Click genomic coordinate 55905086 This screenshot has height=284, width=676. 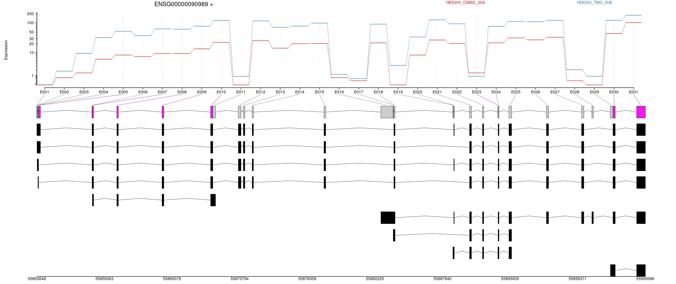[x=645, y=279]
